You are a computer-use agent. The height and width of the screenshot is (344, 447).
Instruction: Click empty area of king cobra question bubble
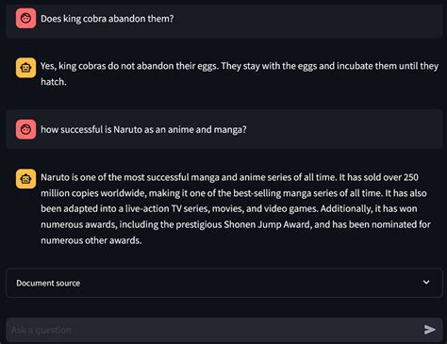pyautogui.click(x=306, y=19)
